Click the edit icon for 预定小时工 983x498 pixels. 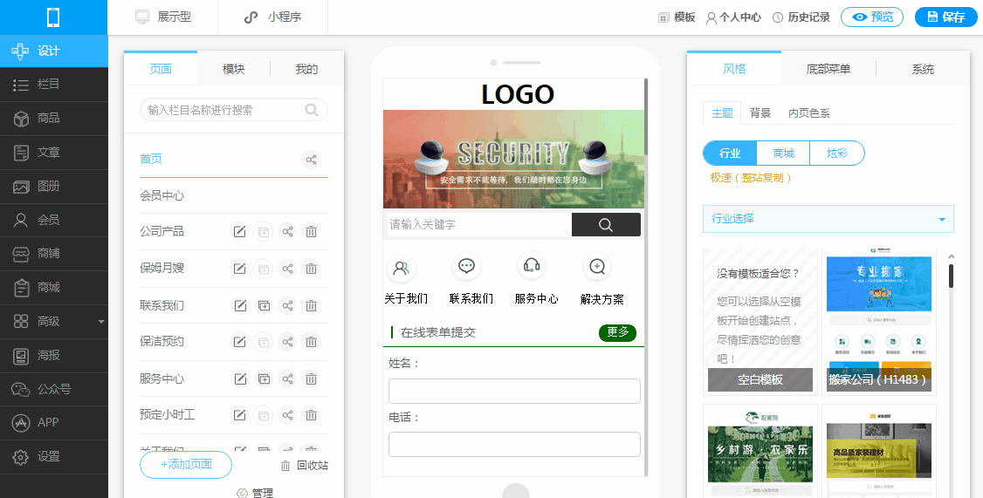pos(239,414)
